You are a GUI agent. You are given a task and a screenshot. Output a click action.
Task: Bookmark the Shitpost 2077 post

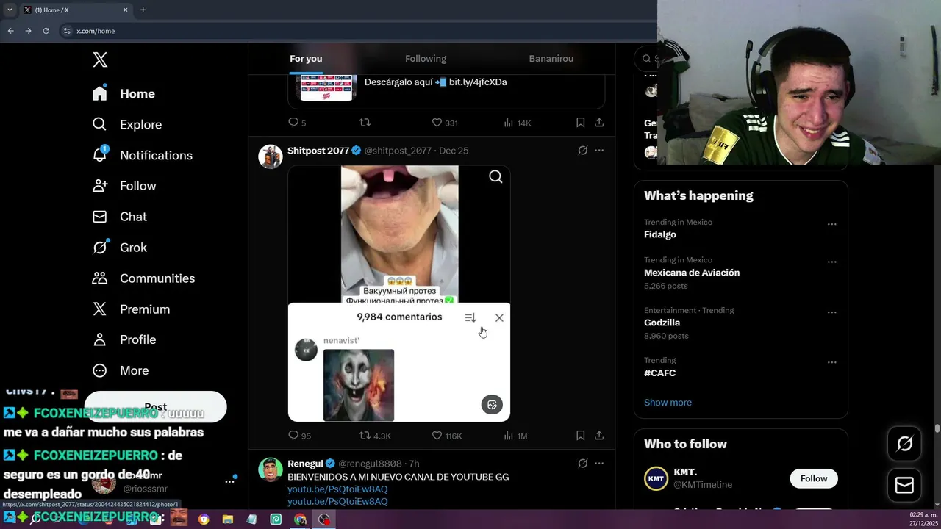(580, 436)
